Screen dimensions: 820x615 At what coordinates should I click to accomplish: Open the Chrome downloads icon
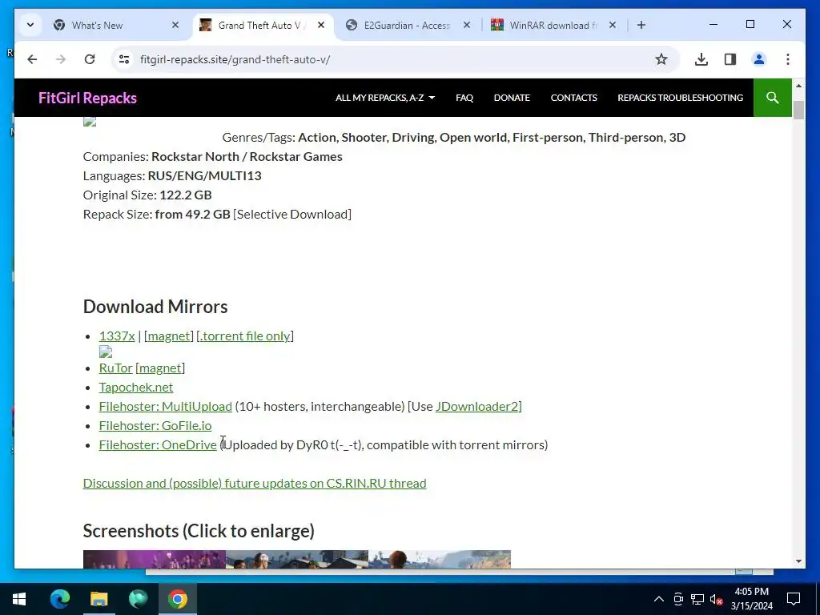[x=701, y=59]
